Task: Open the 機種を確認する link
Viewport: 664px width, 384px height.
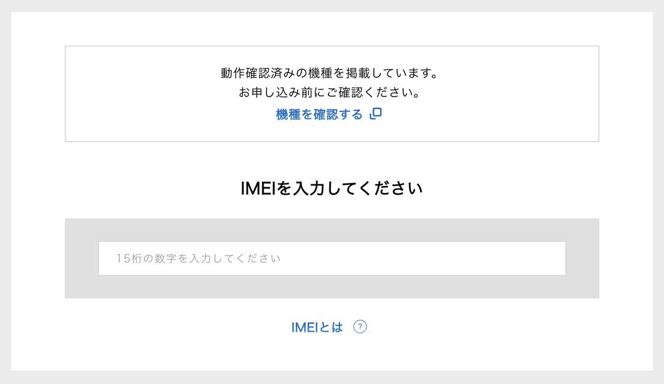Action: coord(319,114)
